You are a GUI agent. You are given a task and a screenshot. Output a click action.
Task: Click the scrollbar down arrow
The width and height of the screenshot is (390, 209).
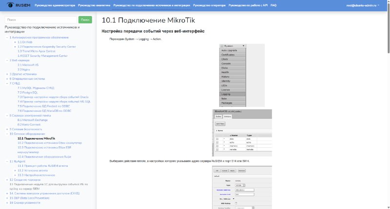click(x=388, y=207)
